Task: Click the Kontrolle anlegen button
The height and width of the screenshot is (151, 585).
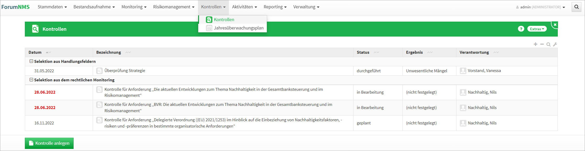Action: click(x=49, y=143)
